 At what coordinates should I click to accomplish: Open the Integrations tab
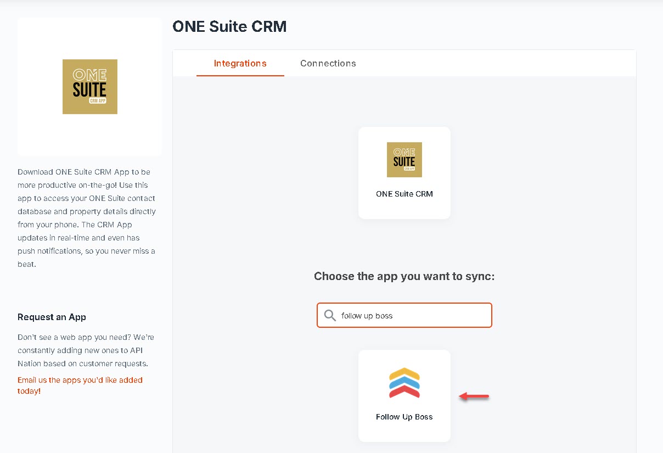pyautogui.click(x=240, y=63)
